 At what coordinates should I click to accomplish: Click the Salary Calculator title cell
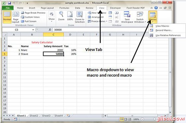coord(42,43)
